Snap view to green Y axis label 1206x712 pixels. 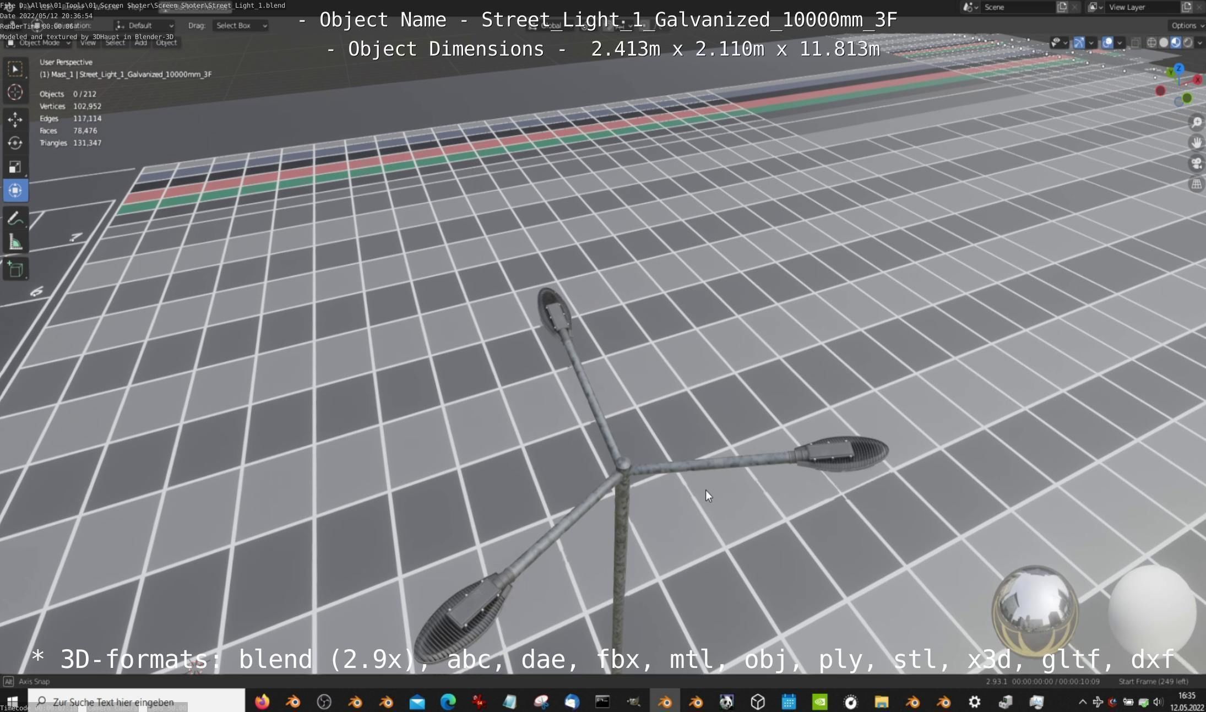tap(1171, 72)
